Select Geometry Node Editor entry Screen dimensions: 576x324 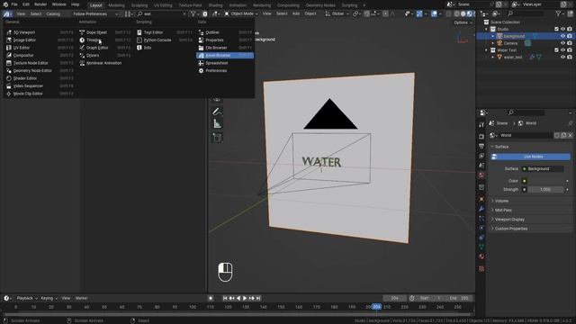click(40, 70)
